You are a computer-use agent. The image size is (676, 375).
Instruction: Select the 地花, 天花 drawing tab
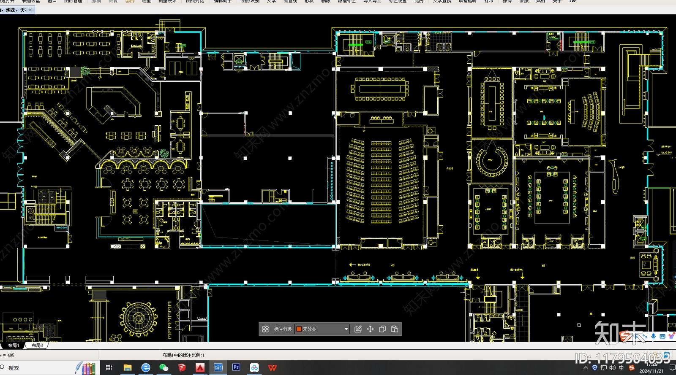pyautogui.click(x=15, y=10)
